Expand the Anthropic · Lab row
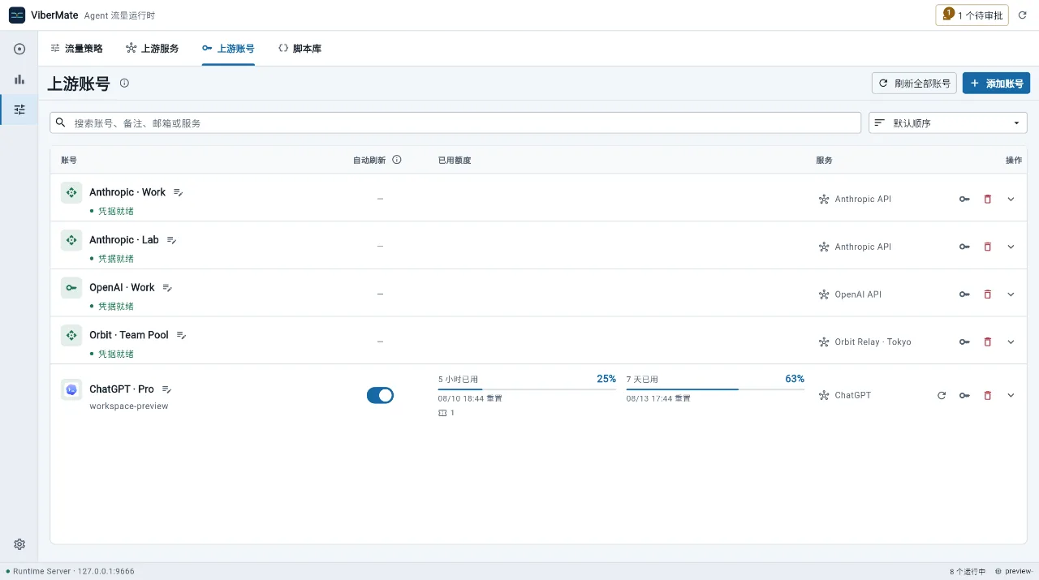 [1011, 247]
